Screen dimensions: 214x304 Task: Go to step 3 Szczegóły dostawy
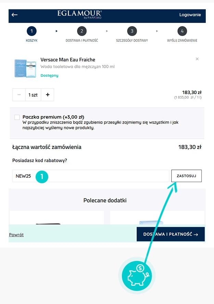pyautogui.click(x=132, y=31)
